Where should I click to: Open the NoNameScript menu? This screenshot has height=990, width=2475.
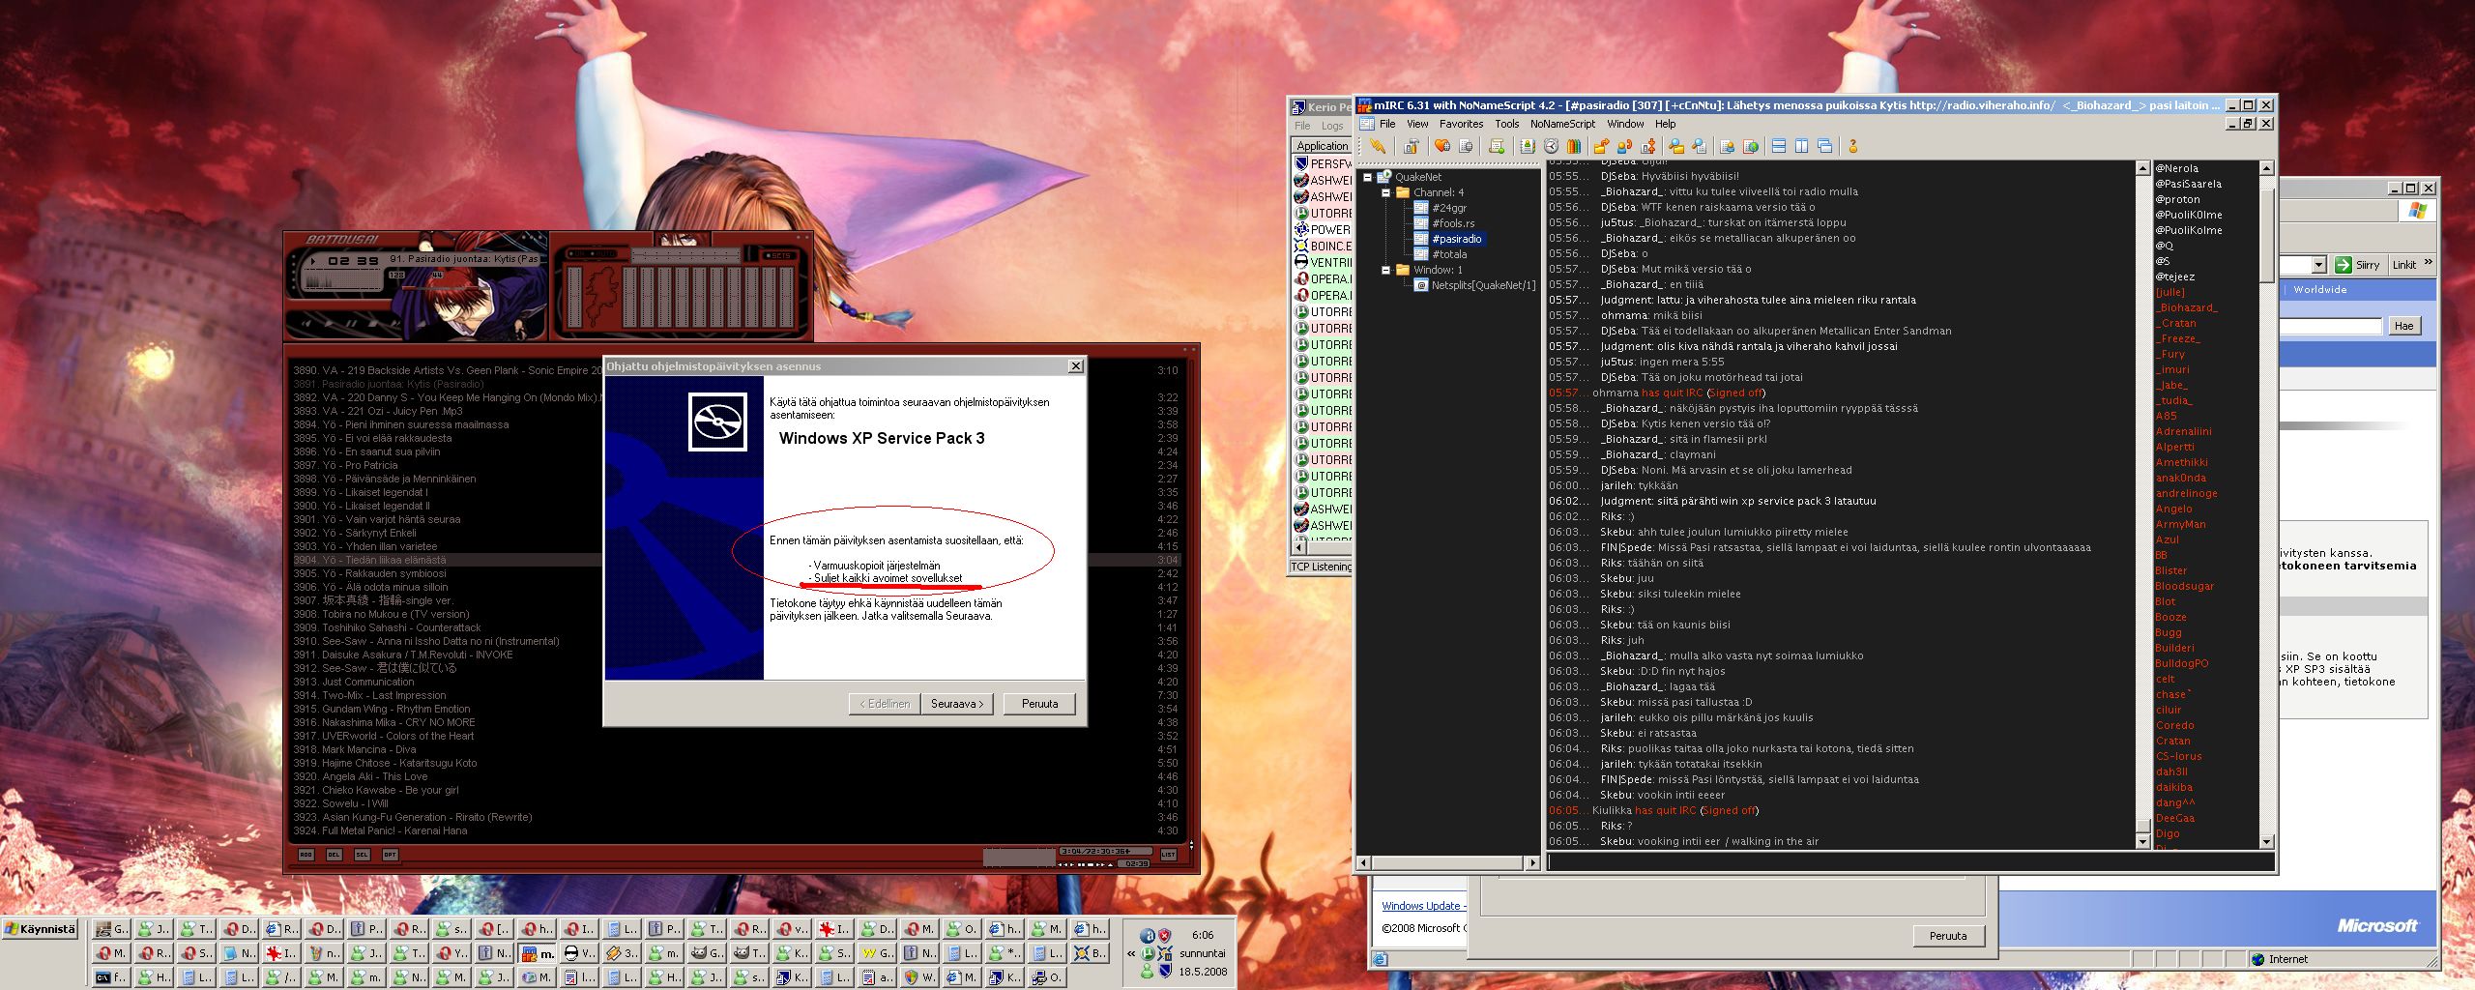coord(1562,124)
